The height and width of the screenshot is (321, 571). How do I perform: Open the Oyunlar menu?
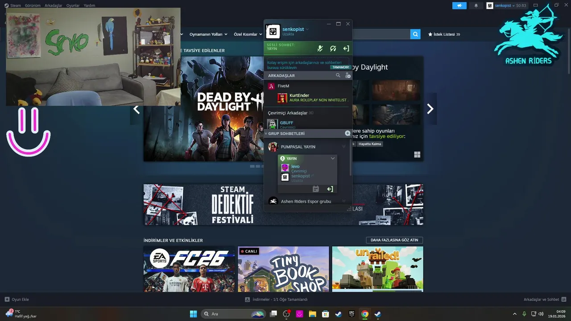point(73,5)
